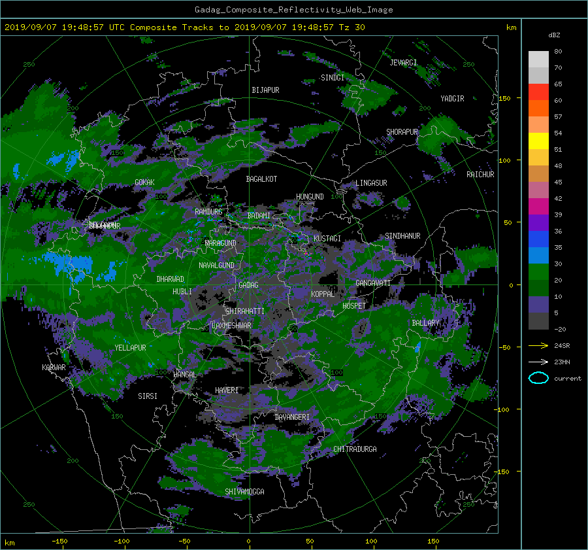Click the NAVALGUND city label
This screenshot has height=550, width=588.
[x=216, y=266]
